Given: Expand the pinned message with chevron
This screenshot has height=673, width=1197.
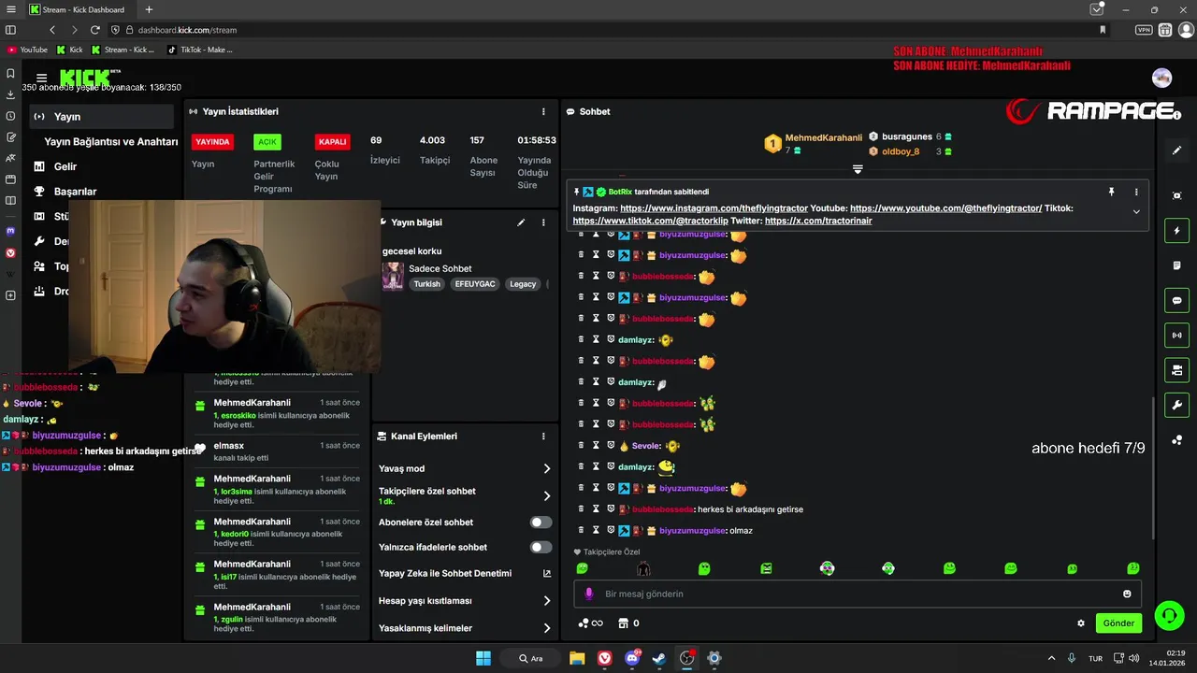Looking at the screenshot, I should [x=1136, y=212].
